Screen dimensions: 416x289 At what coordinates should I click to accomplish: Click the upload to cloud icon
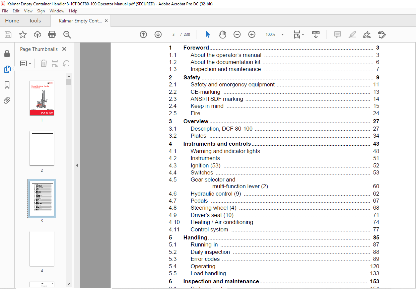tap(38, 34)
